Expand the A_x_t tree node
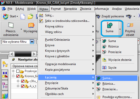The height and width of the screenshot is (99, 140). [x=18, y=86]
